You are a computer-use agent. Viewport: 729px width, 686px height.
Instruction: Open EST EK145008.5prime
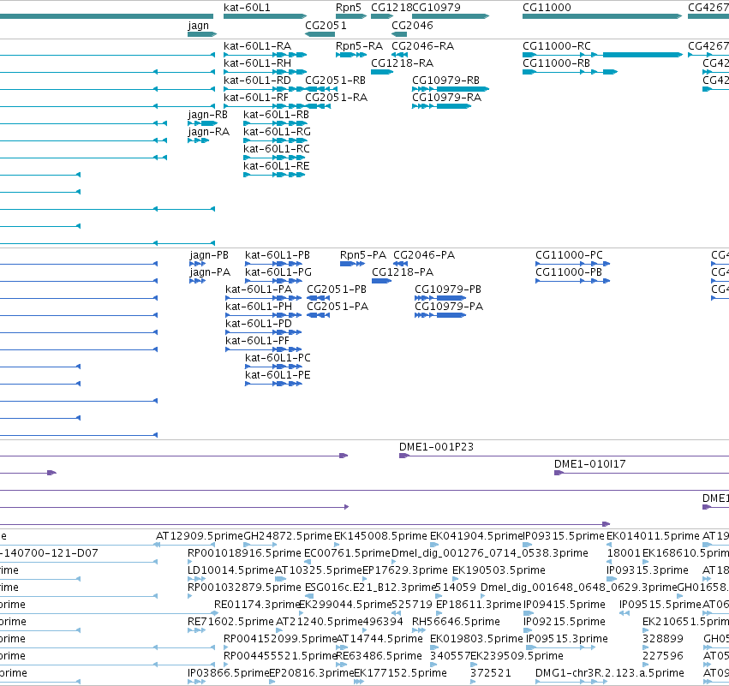380,536
